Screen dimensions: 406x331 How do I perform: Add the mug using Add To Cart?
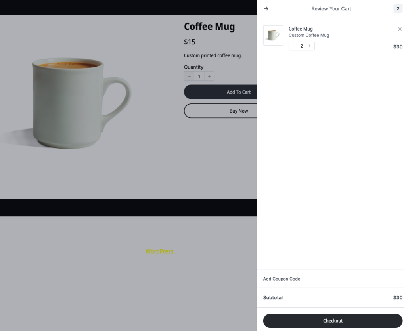click(220, 92)
